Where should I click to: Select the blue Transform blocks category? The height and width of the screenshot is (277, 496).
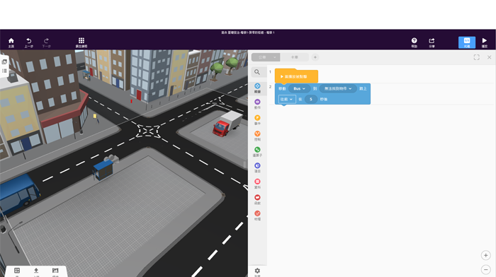(257, 88)
